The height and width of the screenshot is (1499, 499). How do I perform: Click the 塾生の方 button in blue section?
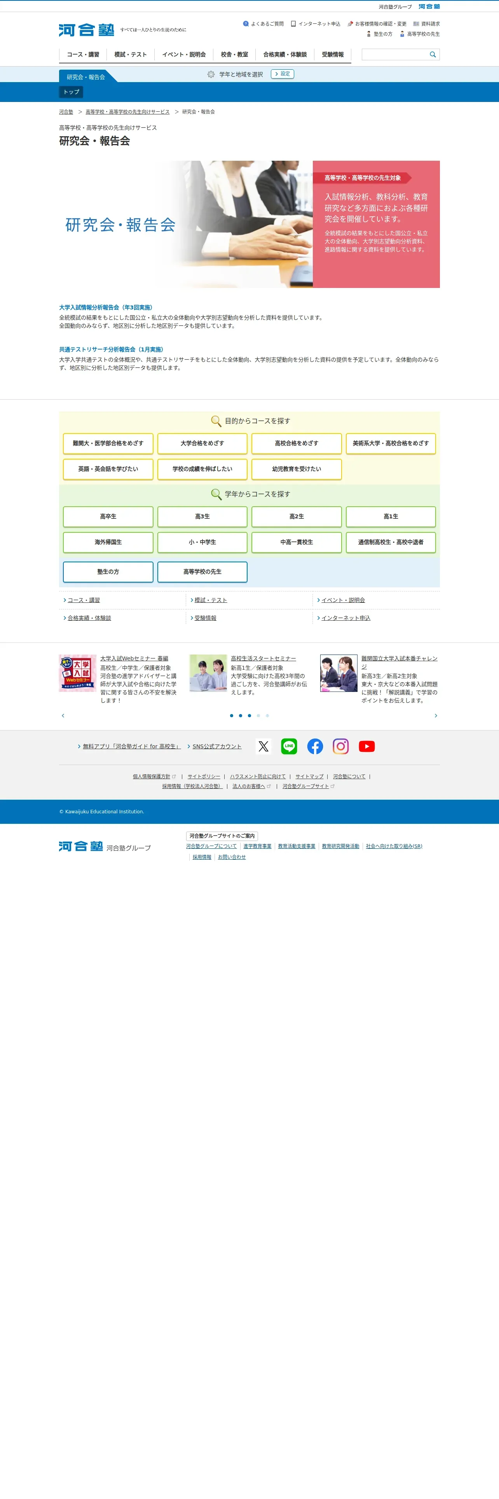pyautogui.click(x=108, y=572)
